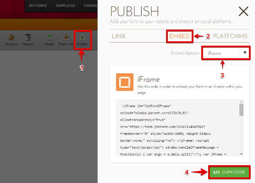Screen dimensions: 255x183
Task: Click inside the iframe embed code text area
Action: pos(177,128)
